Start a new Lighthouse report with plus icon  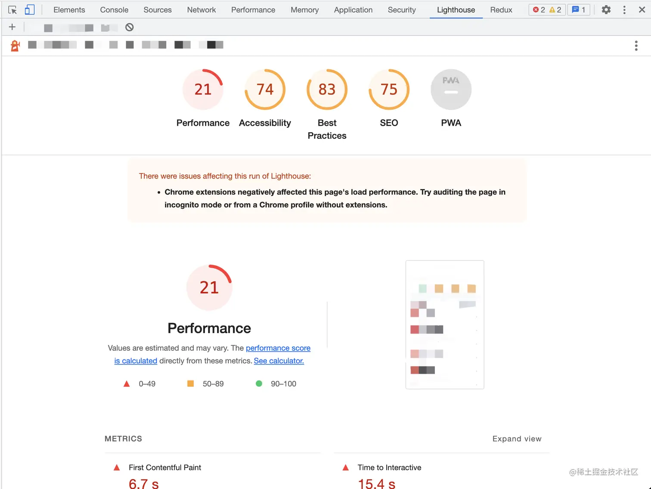coord(12,27)
